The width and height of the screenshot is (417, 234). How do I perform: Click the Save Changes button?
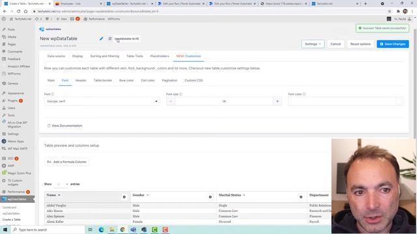pyautogui.click(x=393, y=44)
